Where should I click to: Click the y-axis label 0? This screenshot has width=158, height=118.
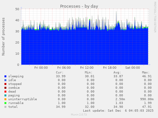coord(18,65)
